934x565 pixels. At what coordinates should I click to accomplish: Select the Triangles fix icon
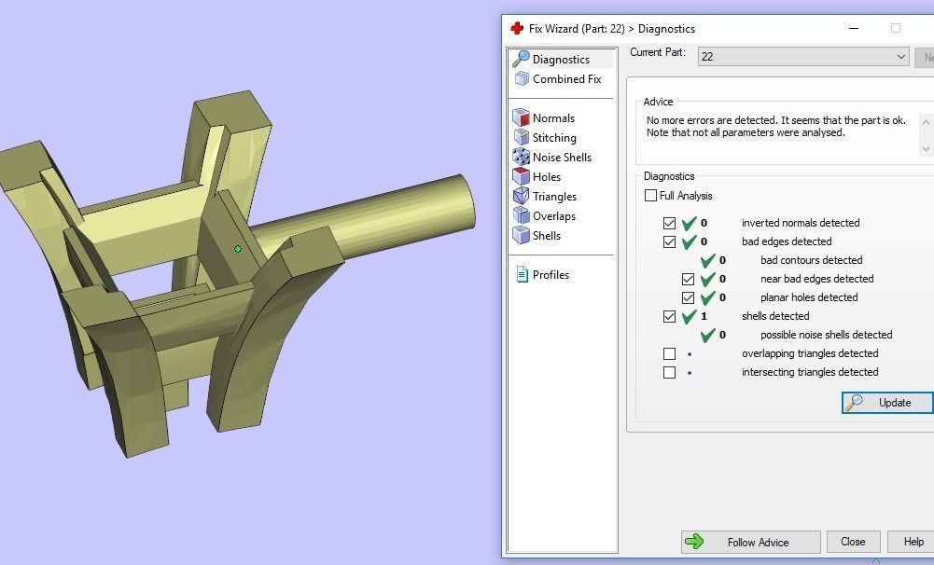pyautogui.click(x=522, y=196)
